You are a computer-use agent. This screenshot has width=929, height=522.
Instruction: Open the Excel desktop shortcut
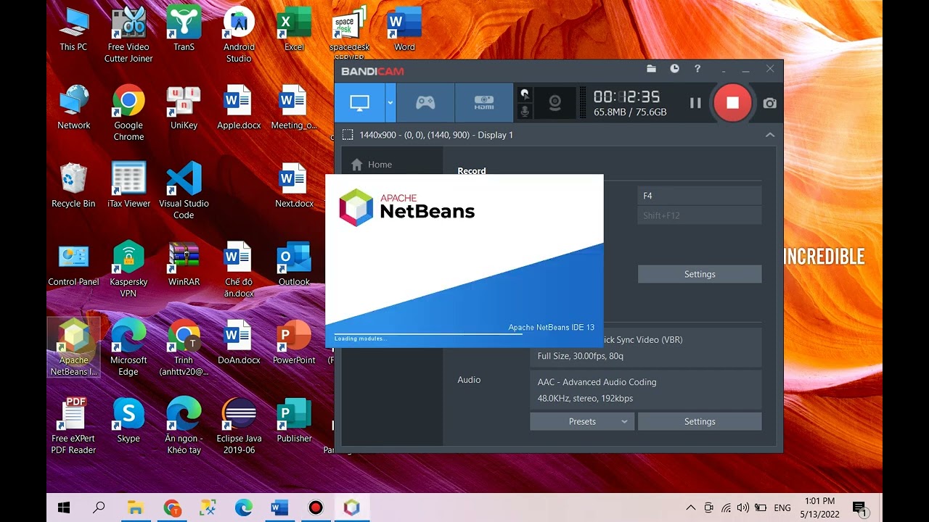tap(294, 30)
